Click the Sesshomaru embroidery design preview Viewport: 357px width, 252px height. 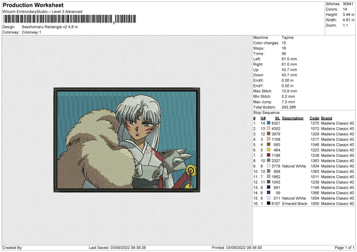pyautogui.click(x=126, y=138)
